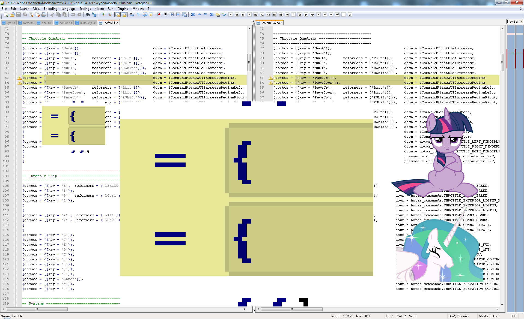Insert the h1 tag button
This screenshot has height=319, width=524.
coord(256,14)
